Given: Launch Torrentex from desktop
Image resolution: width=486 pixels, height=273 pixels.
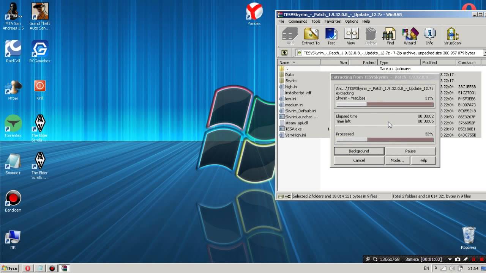Looking at the screenshot, I should click(x=13, y=126).
